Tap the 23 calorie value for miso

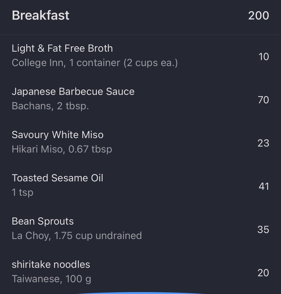tap(263, 143)
